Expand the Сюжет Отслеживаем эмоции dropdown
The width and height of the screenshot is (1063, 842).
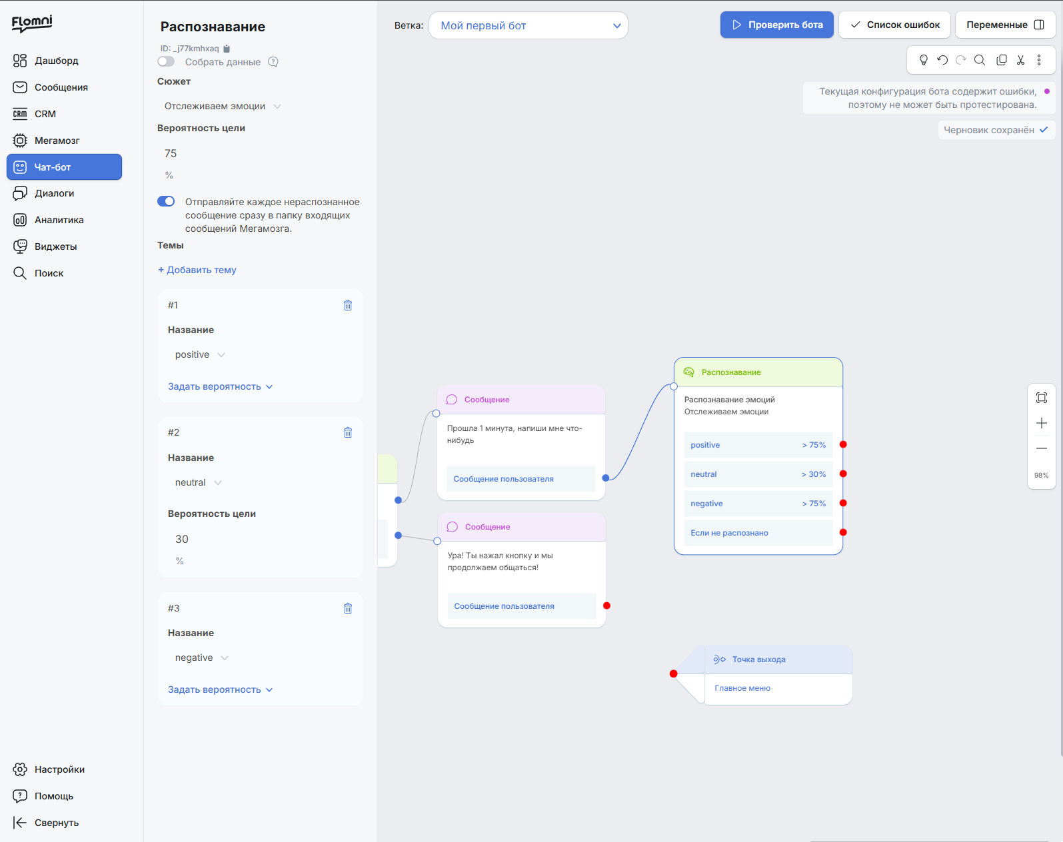pos(223,106)
